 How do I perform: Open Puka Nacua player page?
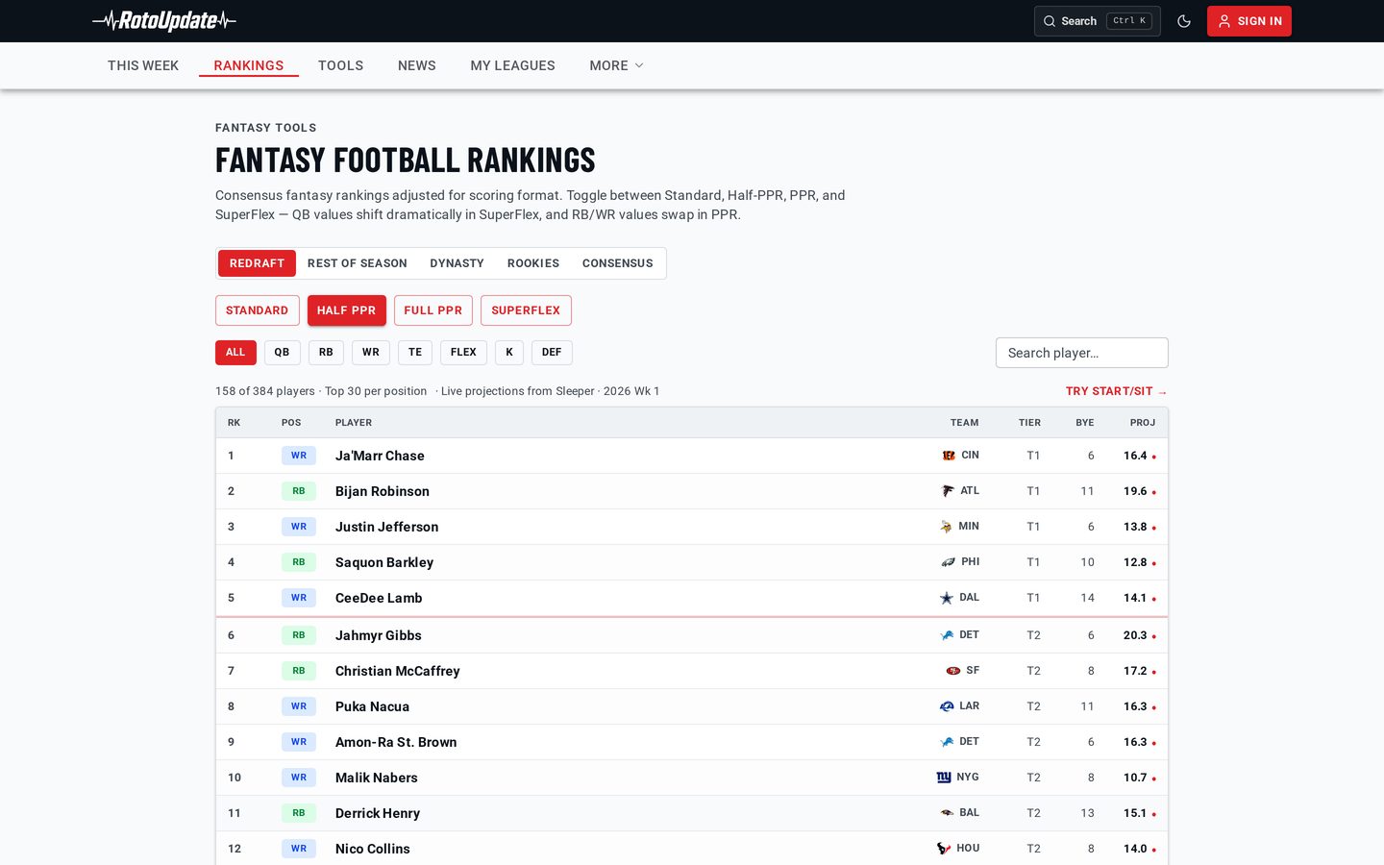tap(372, 706)
